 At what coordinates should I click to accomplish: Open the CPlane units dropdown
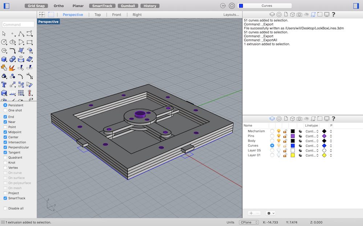(249, 222)
